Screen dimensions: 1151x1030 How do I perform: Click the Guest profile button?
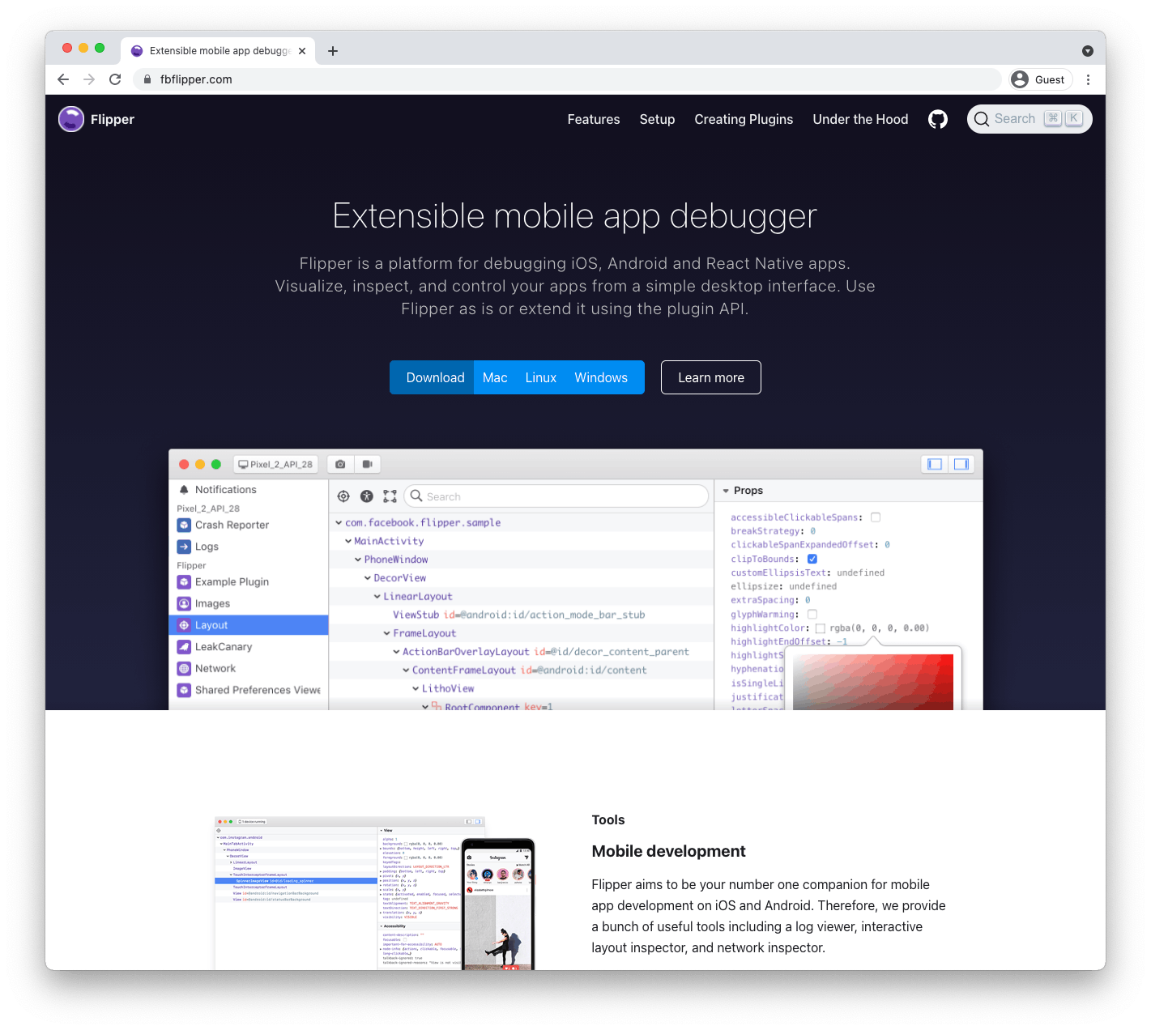click(x=1041, y=79)
